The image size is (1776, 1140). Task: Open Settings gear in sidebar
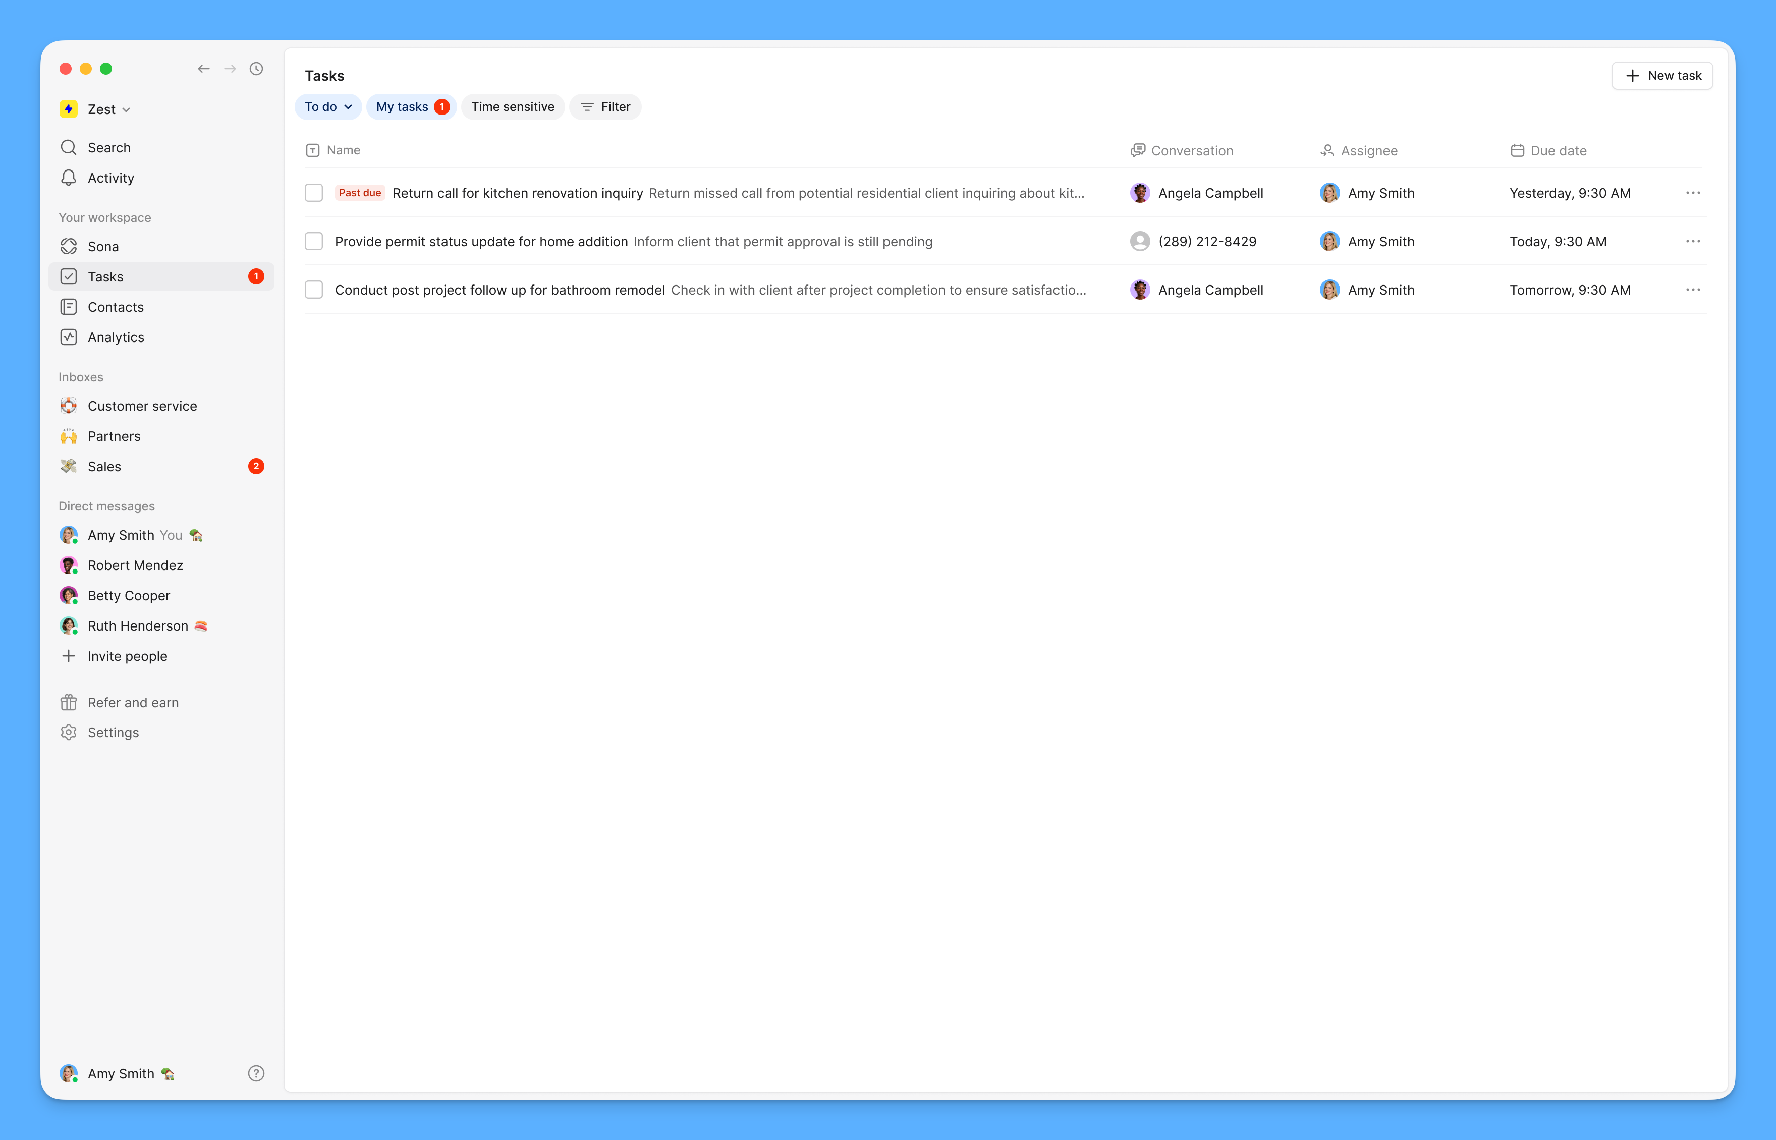[x=161, y=733]
